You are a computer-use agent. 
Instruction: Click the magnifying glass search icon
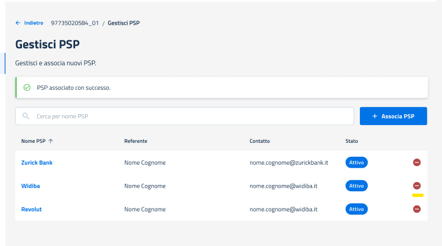pyautogui.click(x=26, y=116)
